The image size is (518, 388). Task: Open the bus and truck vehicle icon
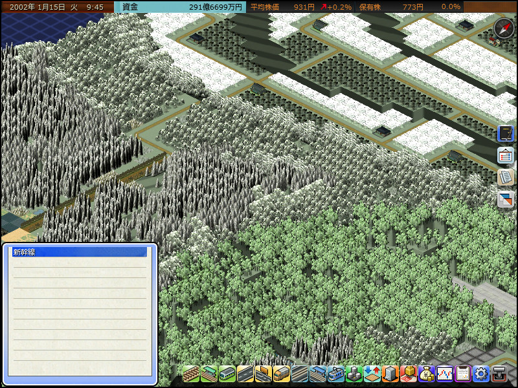[282, 374]
